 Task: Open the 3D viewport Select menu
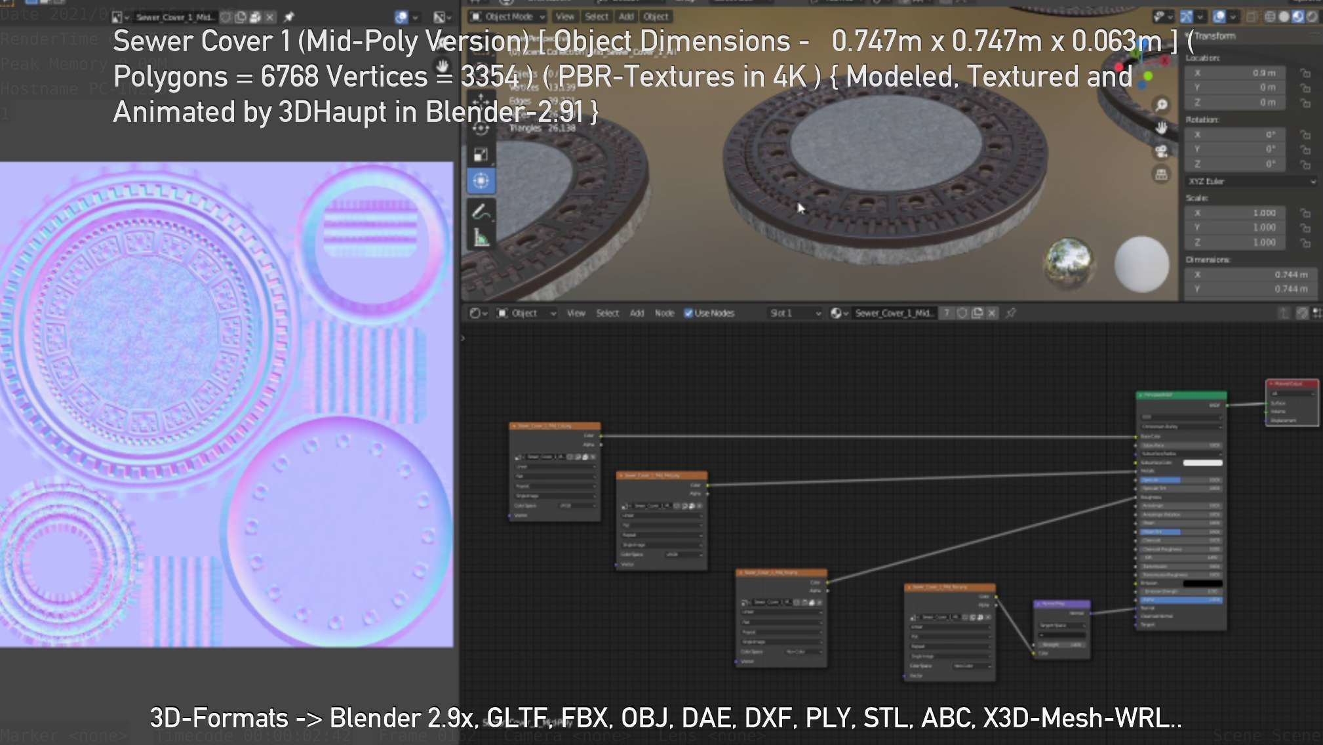coord(597,17)
